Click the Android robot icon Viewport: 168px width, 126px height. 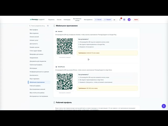point(56,31)
